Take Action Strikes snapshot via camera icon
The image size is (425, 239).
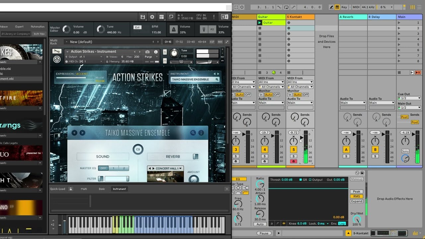(147, 52)
